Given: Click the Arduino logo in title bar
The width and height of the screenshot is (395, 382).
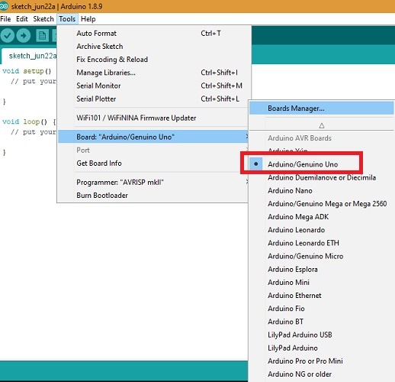Looking at the screenshot, I should [x=4, y=6].
